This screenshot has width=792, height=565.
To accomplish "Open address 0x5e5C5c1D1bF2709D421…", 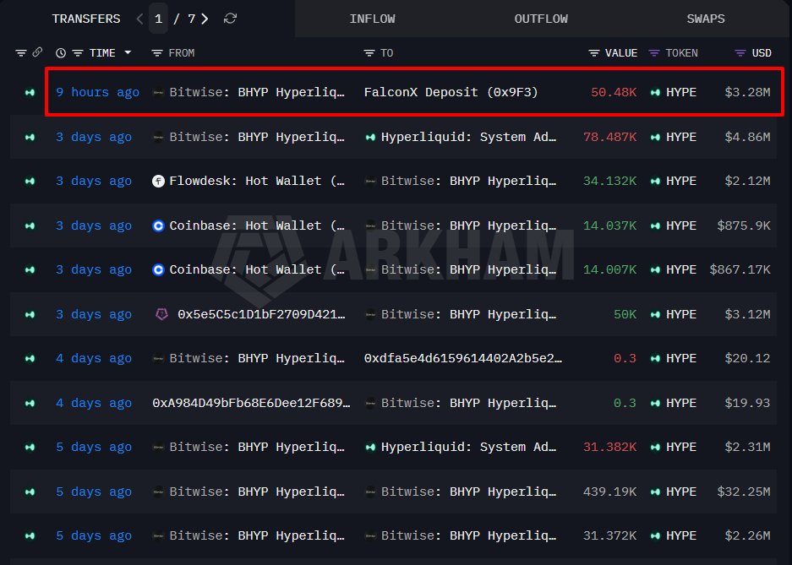I will tap(262, 314).
